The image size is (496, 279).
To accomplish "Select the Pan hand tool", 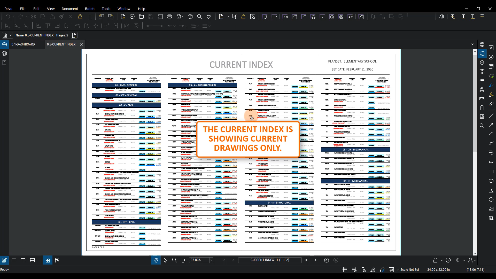I will tap(156, 260).
